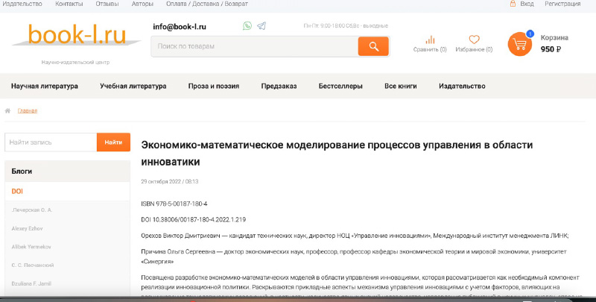Click Избранное (0) label
The image size is (596, 302).
click(x=474, y=49)
